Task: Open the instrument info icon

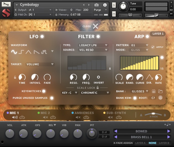Action: (x=105, y=5)
